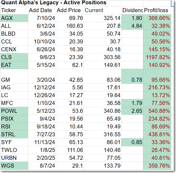Select the 1197.82% profit cell
Viewport: 176px width, 173px height.
pos(157,57)
